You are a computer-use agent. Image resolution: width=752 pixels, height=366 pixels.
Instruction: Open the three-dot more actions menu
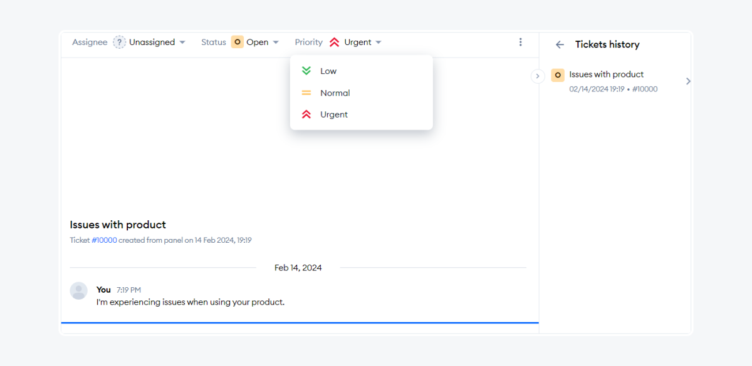point(521,41)
